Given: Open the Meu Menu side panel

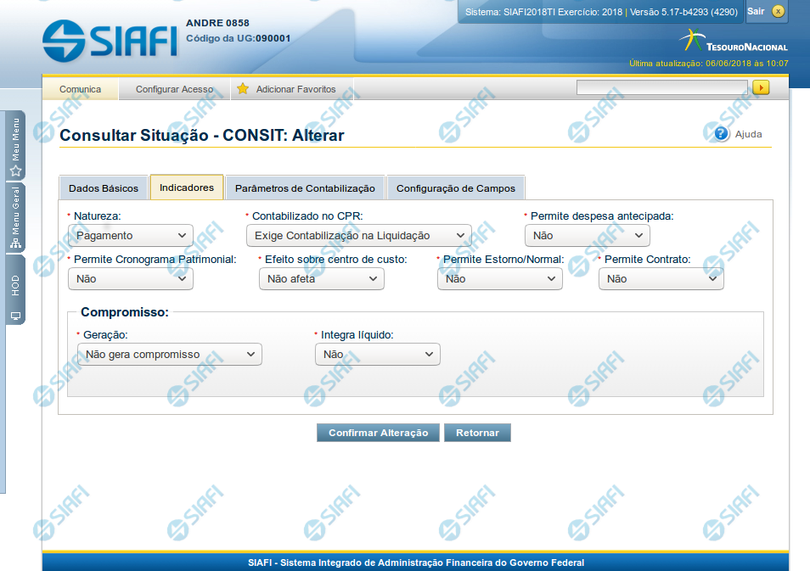Looking at the screenshot, I should point(15,146).
